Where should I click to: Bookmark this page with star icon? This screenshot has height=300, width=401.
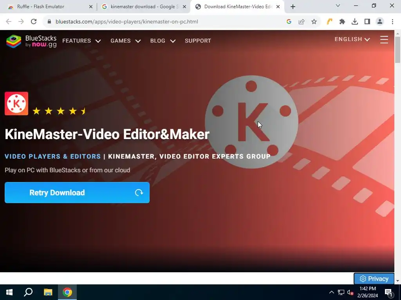pos(314,22)
